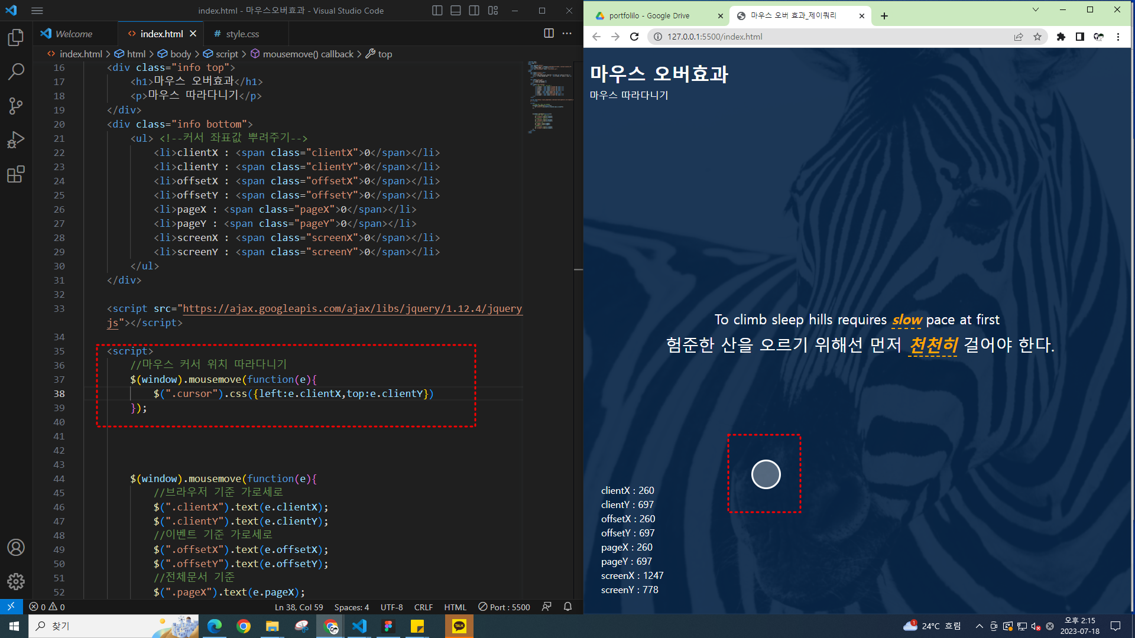Toggle the primary sidebar layout button
This screenshot has width=1135, height=638.
(x=437, y=11)
